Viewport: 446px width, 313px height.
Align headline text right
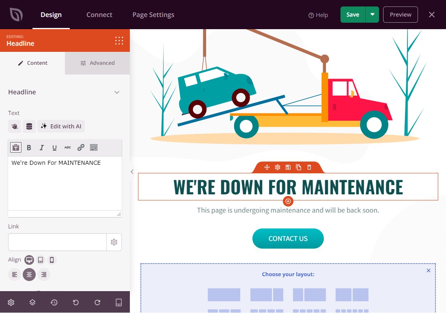pyautogui.click(x=44, y=275)
